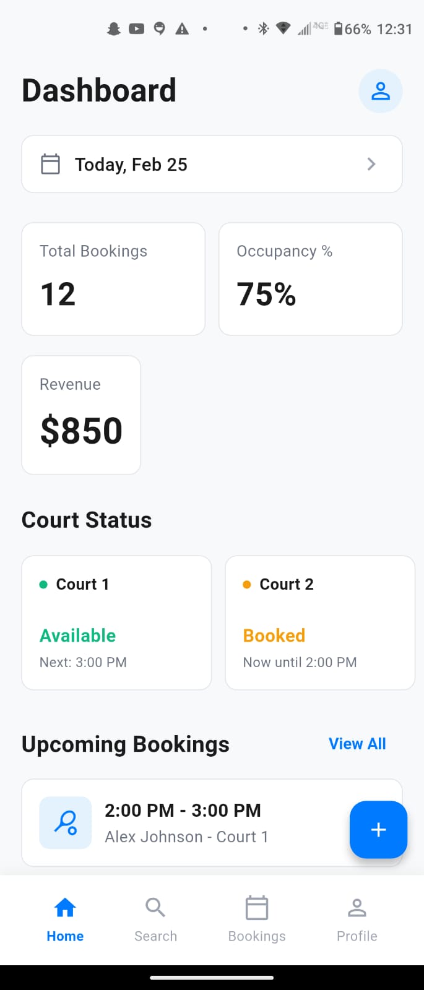Tap the tennis racket icon on Alex Johnson booking
This screenshot has width=424, height=990.
pyautogui.click(x=66, y=822)
